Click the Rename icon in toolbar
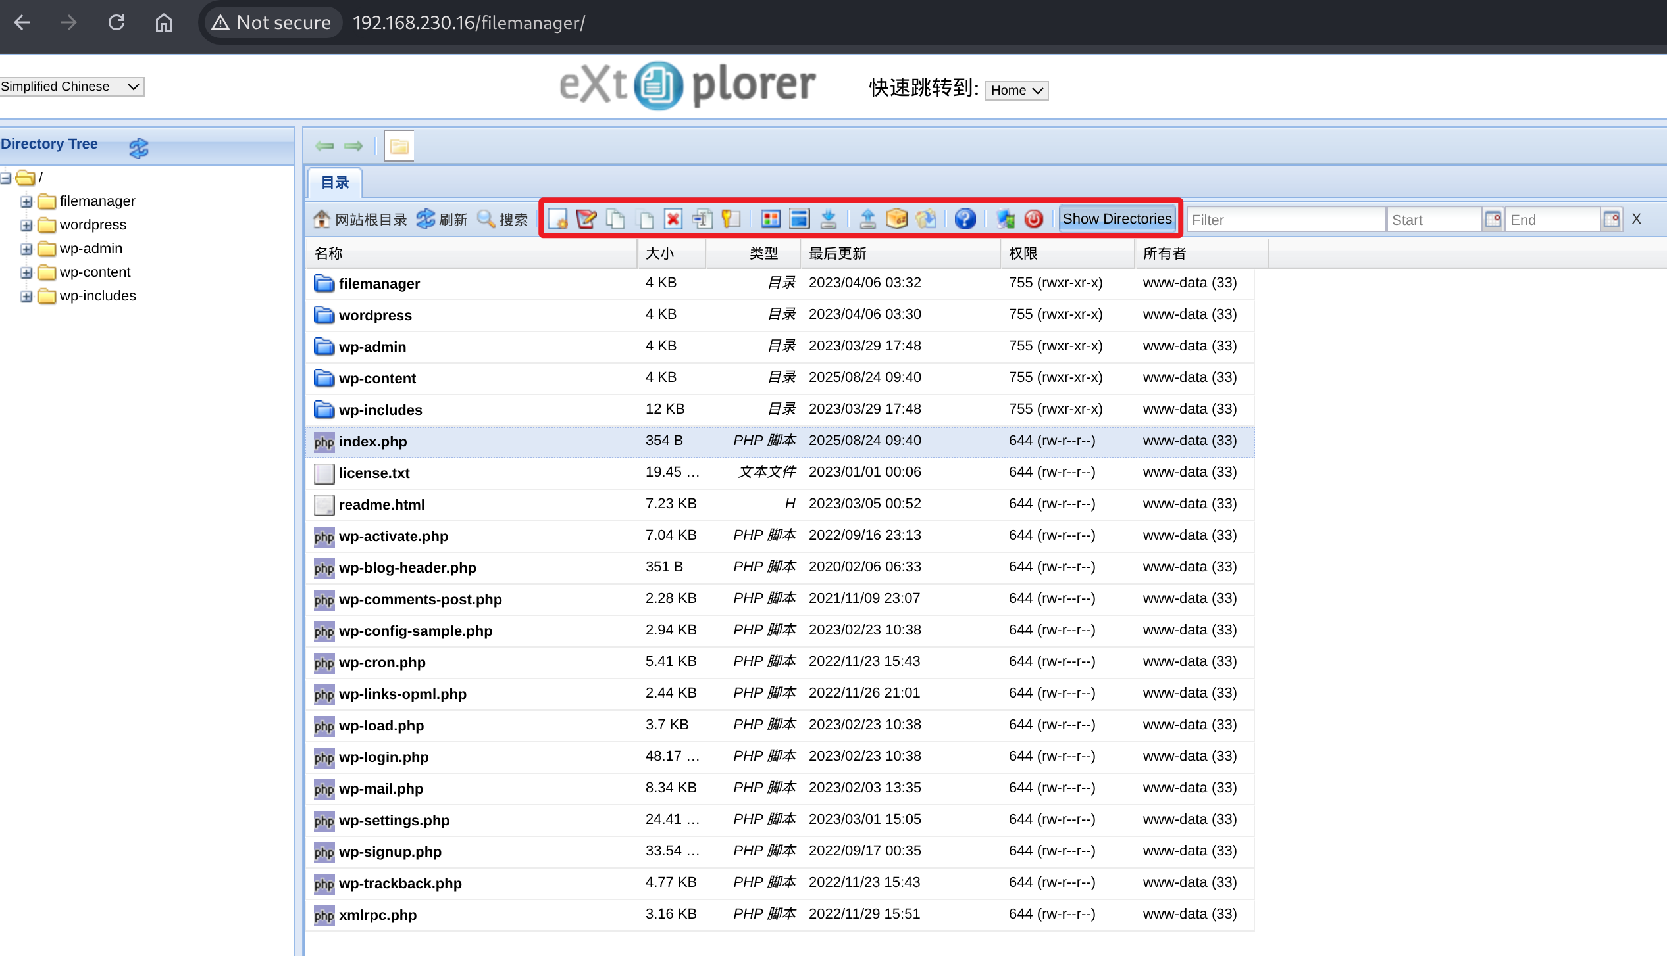The width and height of the screenshot is (1667, 956). point(702,219)
